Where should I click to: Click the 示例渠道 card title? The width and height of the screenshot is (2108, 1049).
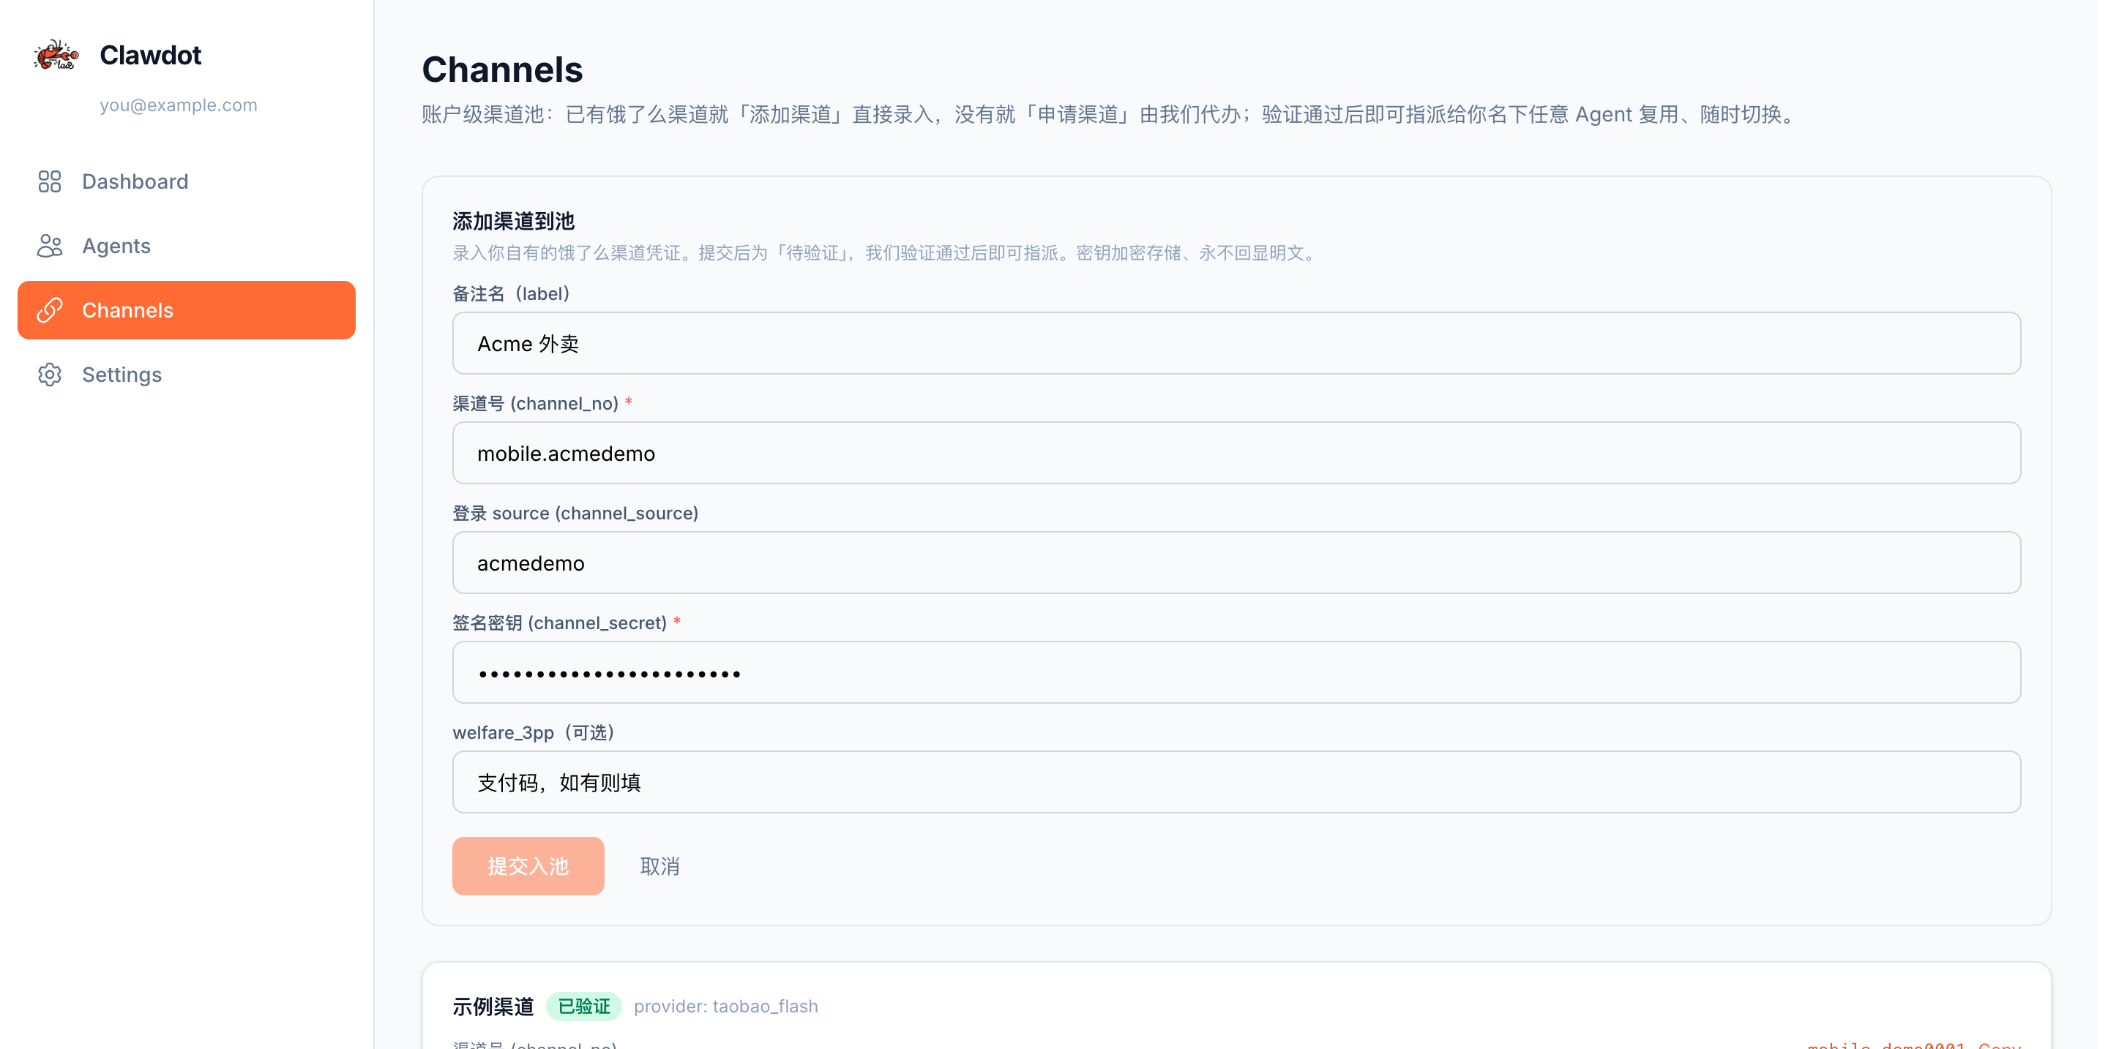[493, 1007]
